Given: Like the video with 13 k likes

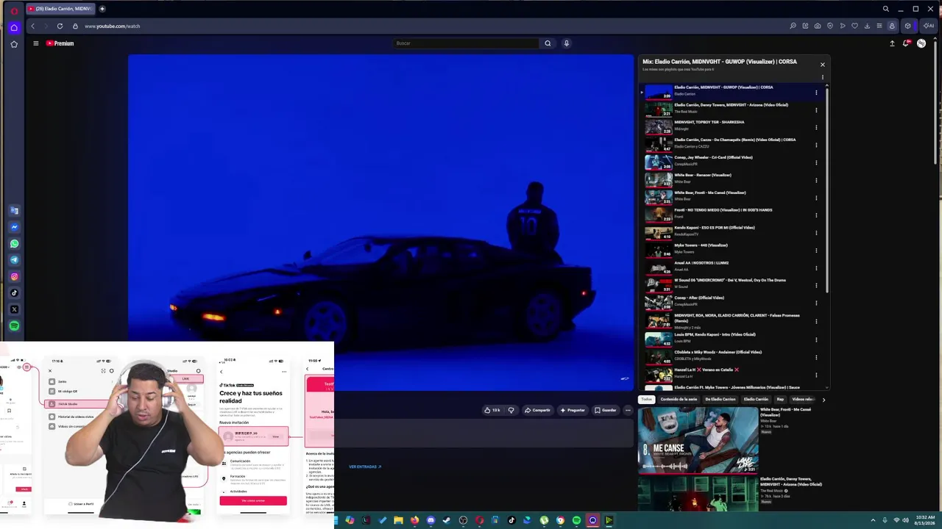Looking at the screenshot, I should point(493,410).
